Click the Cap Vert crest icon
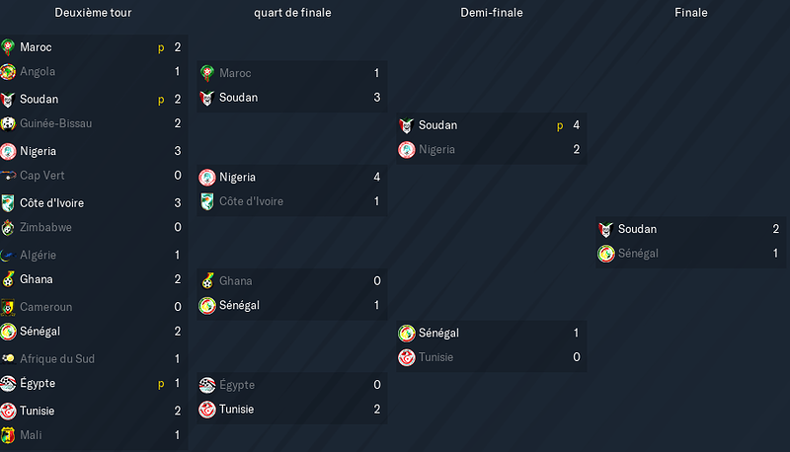This screenshot has width=790, height=452. pyautogui.click(x=8, y=176)
